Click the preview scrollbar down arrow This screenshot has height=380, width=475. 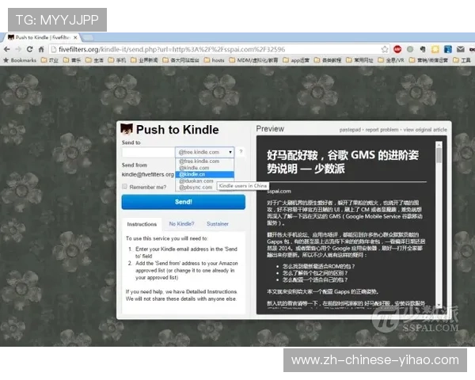pyautogui.click(x=439, y=305)
